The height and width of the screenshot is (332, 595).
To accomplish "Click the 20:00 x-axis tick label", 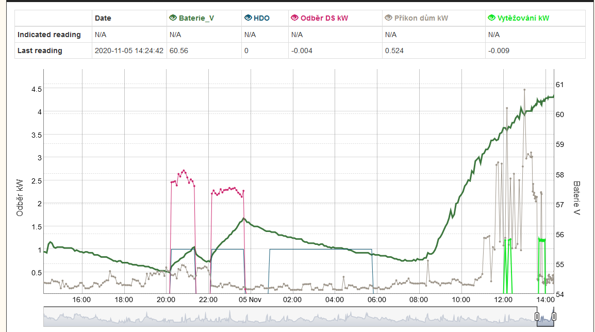I will (x=166, y=300).
